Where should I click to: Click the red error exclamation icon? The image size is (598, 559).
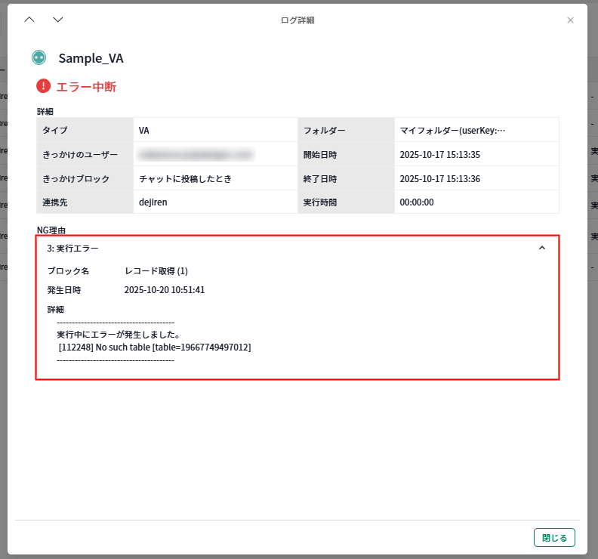click(43, 86)
